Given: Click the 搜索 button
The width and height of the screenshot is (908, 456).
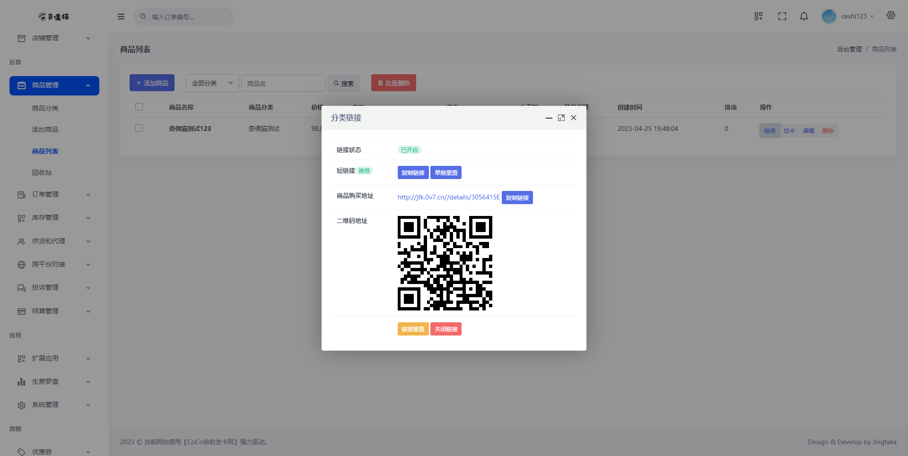Looking at the screenshot, I should click(x=344, y=83).
